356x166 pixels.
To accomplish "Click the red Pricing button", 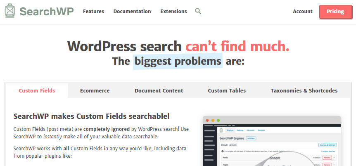I will pos(336,12).
